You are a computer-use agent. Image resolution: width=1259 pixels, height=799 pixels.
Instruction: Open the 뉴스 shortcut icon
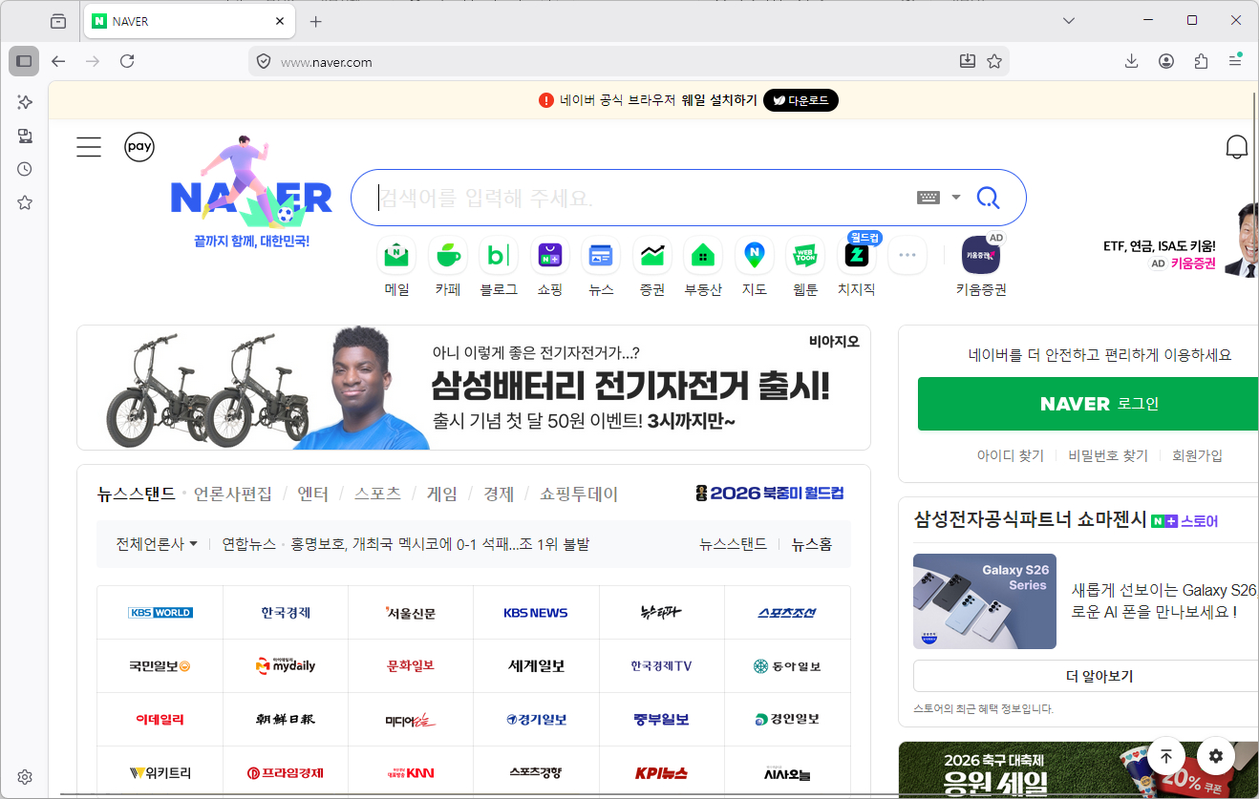click(601, 255)
